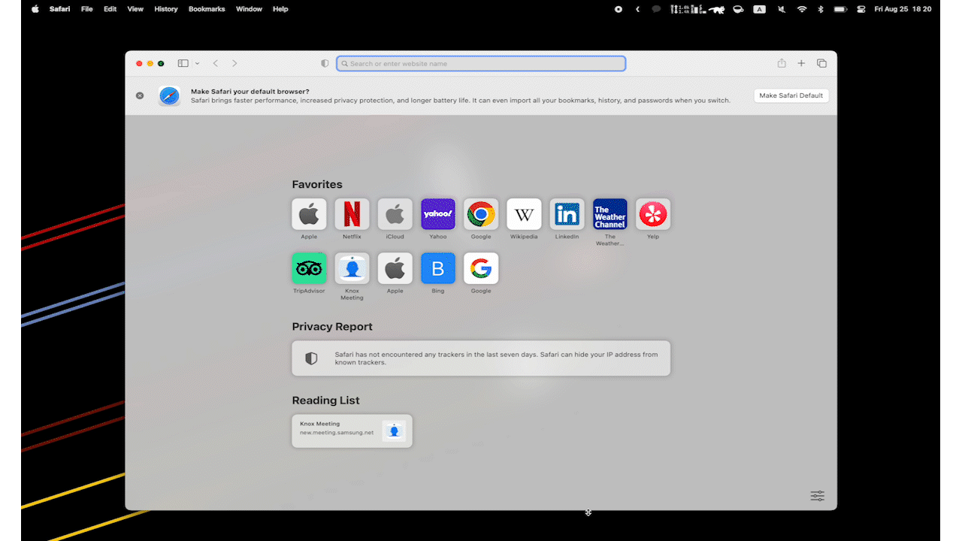The width and height of the screenshot is (962, 541).
Task: Open the LinkedIn favorite
Action: click(567, 214)
